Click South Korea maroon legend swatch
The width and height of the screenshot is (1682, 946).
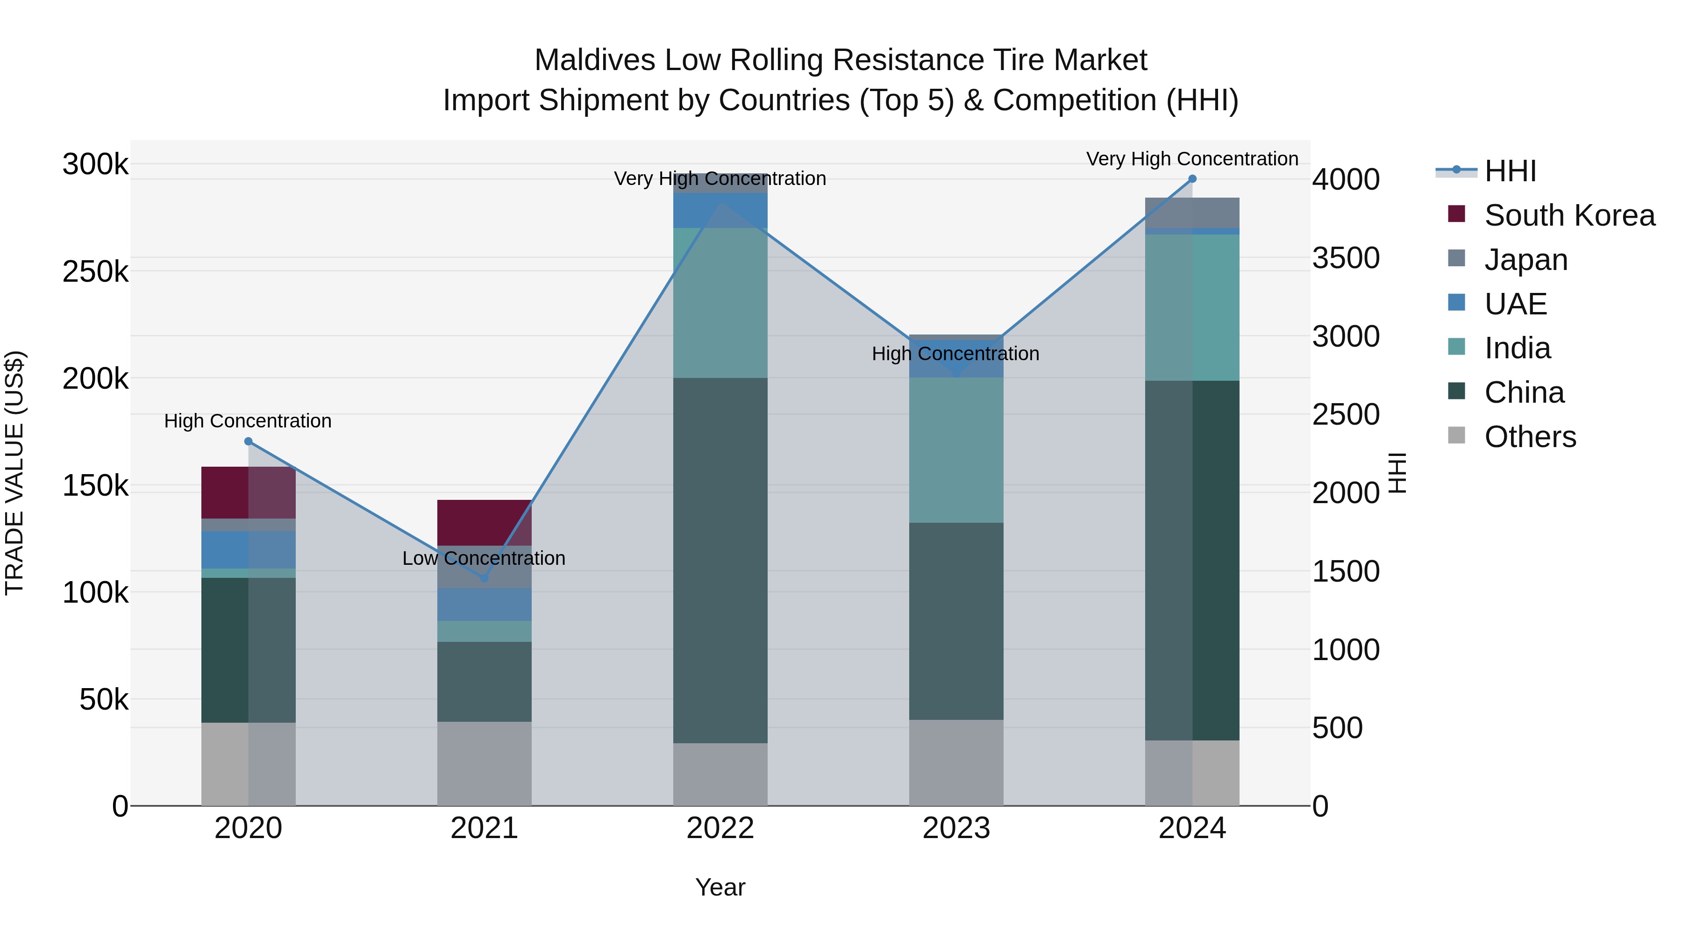pos(1456,213)
